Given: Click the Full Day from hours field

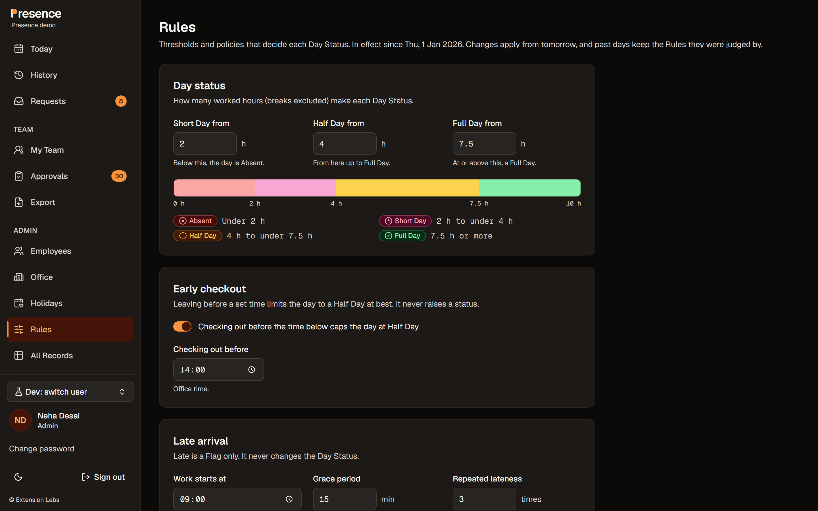Looking at the screenshot, I should pyautogui.click(x=484, y=144).
